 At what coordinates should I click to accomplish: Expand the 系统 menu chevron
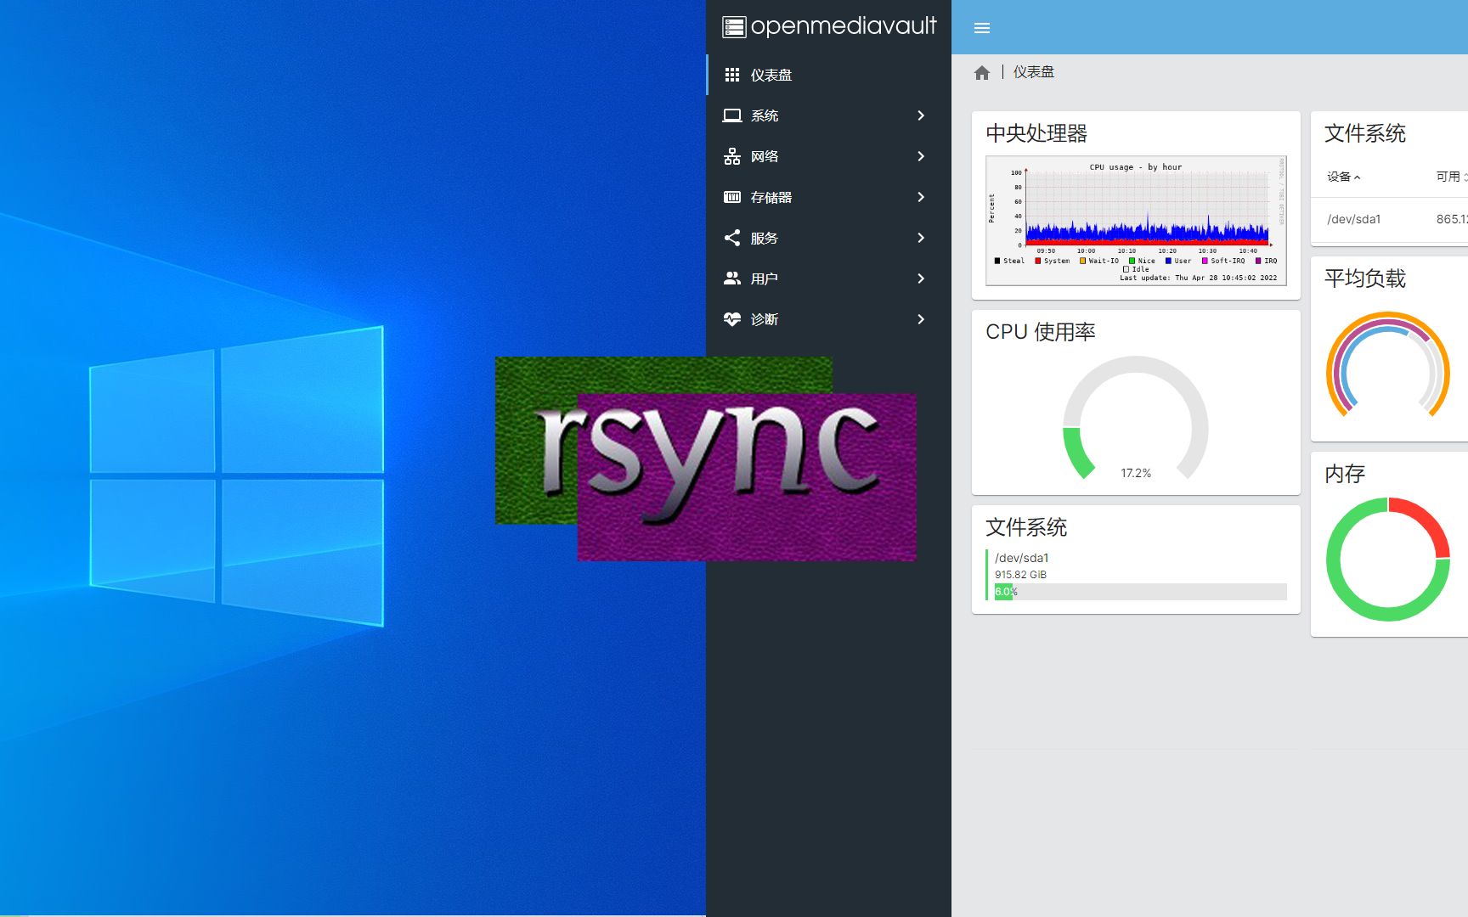pyautogui.click(x=921, y=115)
